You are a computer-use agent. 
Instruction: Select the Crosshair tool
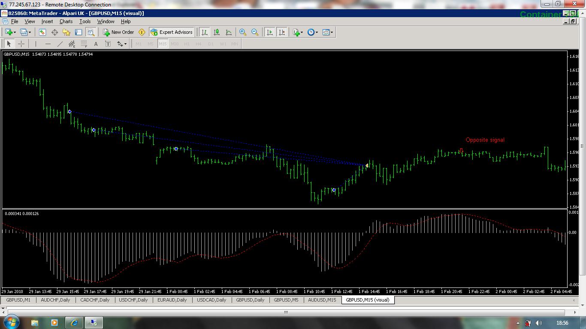[21, 44]
